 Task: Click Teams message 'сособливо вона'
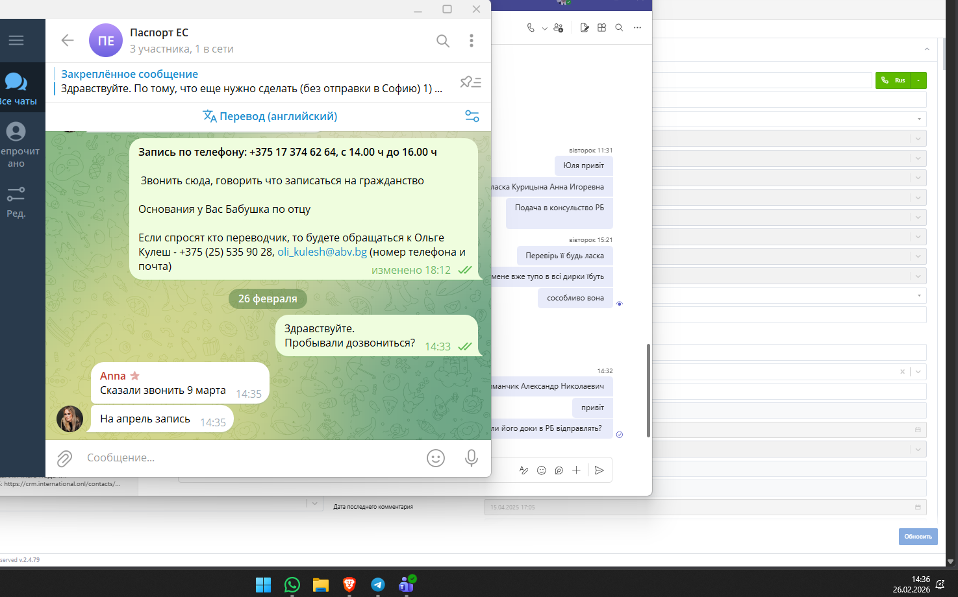point(575,298)
